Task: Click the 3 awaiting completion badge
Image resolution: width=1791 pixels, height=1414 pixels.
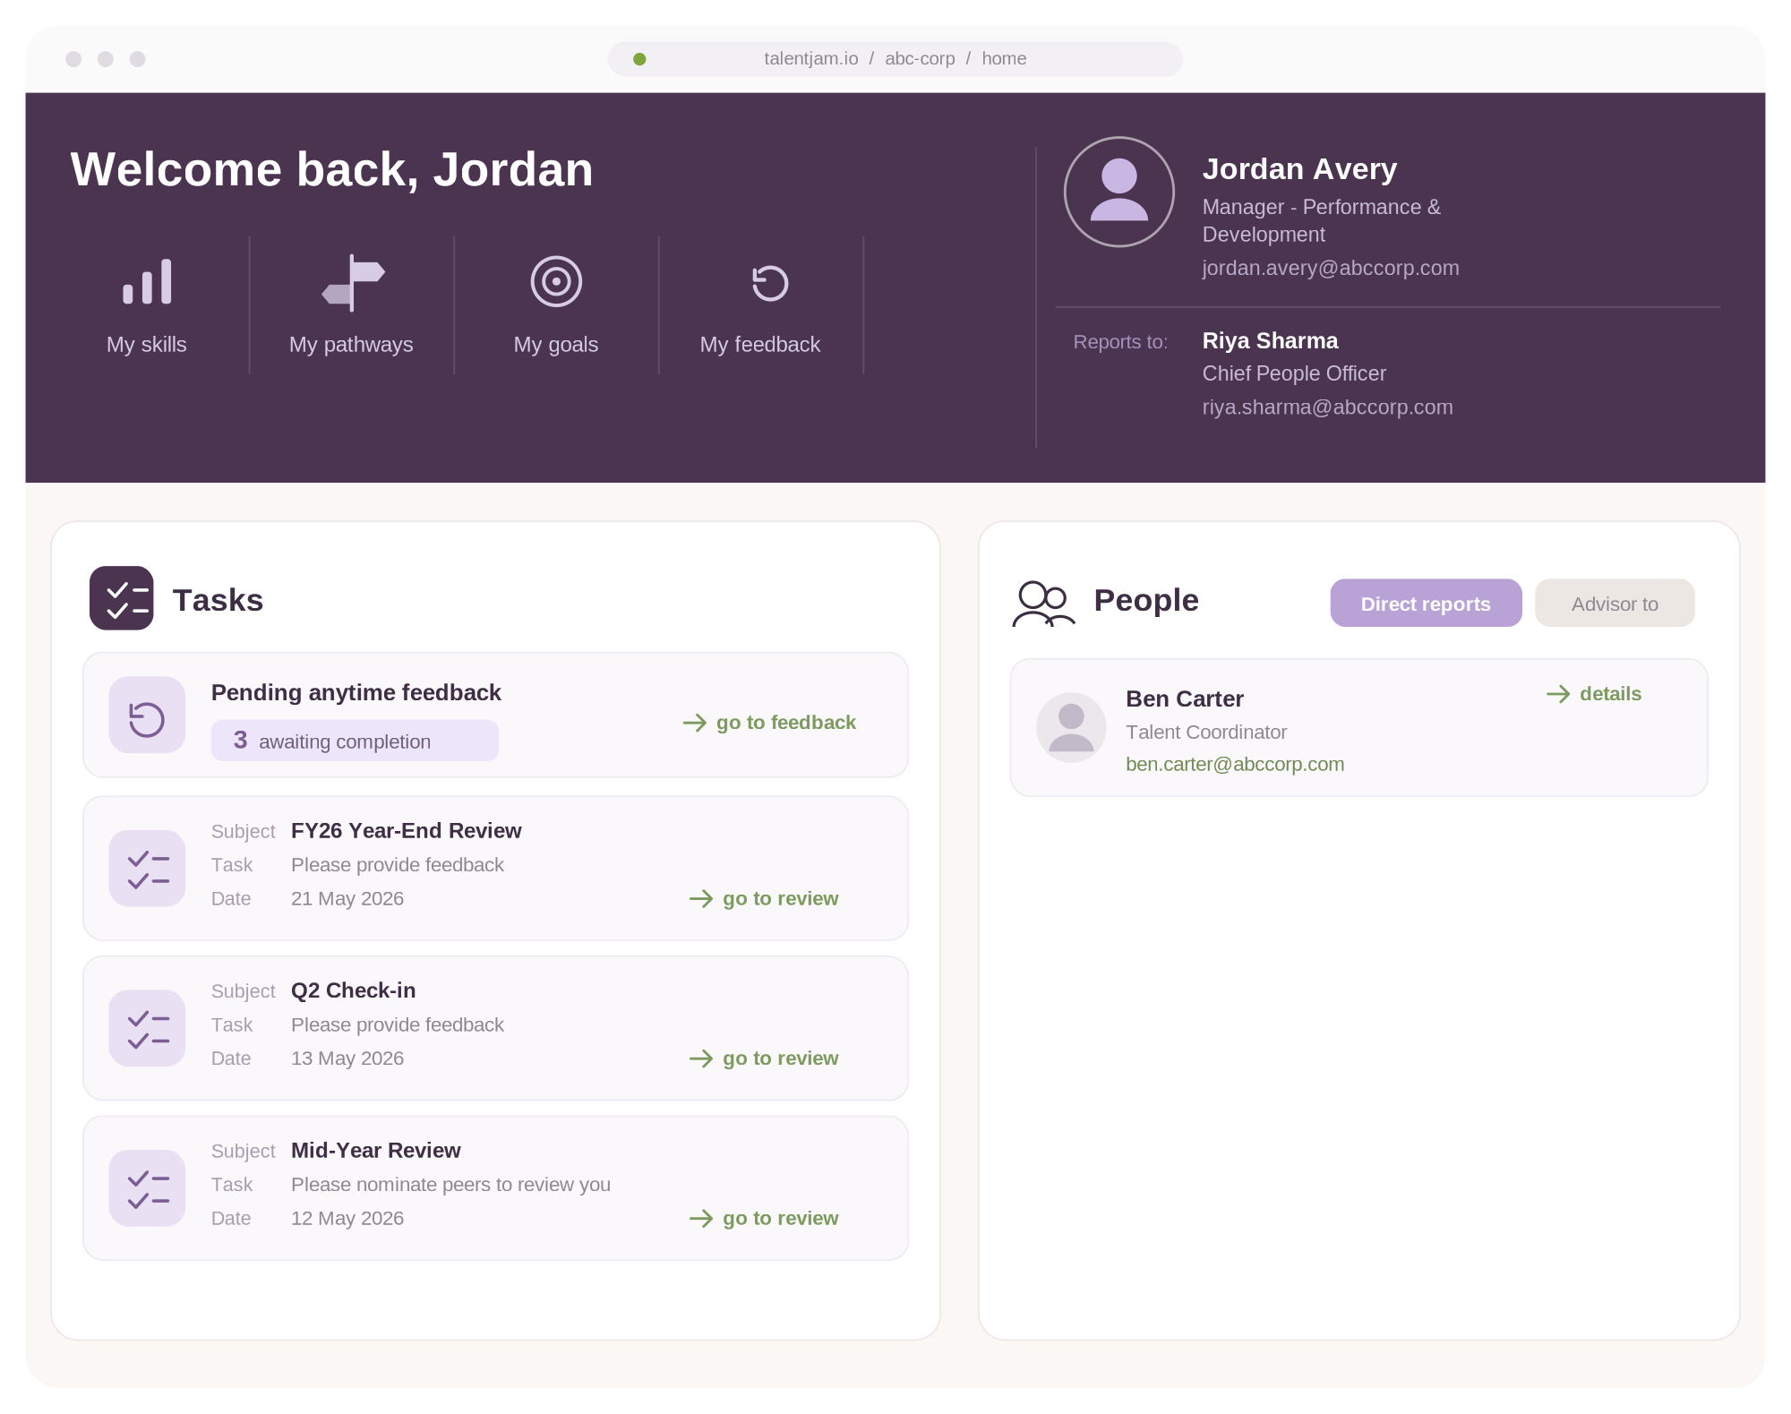Action: (x=355, y=741)
